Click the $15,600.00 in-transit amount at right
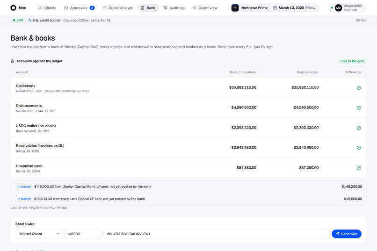The image size is (377, 251). [353, 199]
